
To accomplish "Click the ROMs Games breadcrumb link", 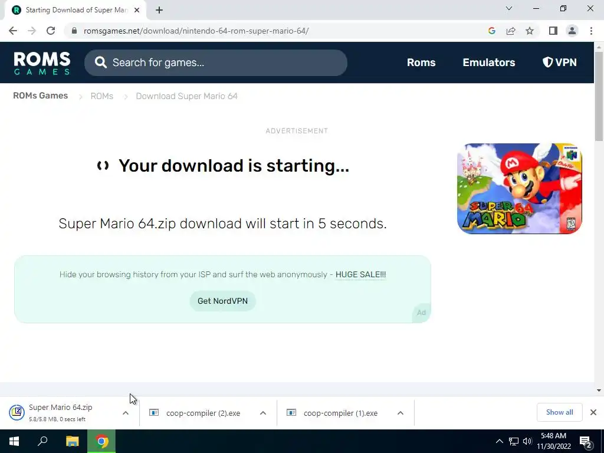I will [x=41, y=96].
